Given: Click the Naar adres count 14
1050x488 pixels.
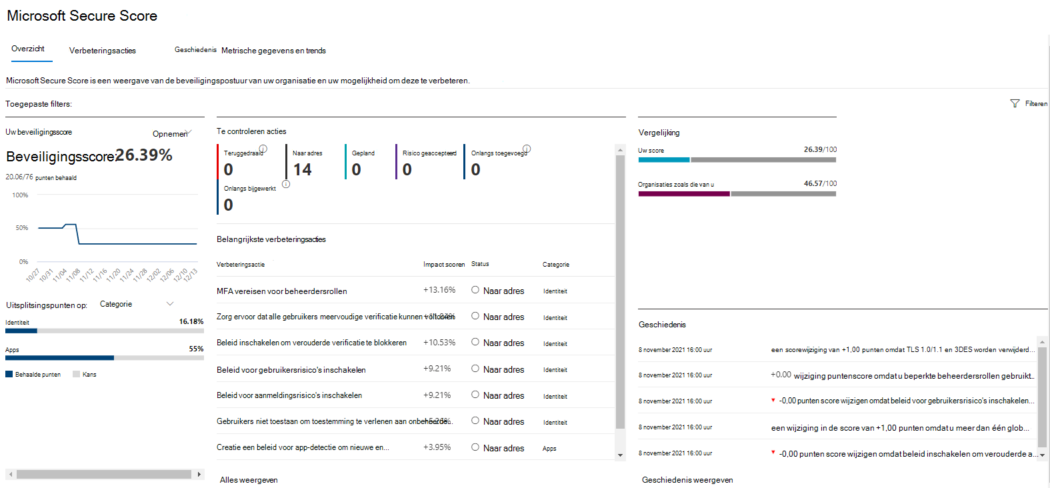Looking at the screenshot, I should tap(302, 169).
